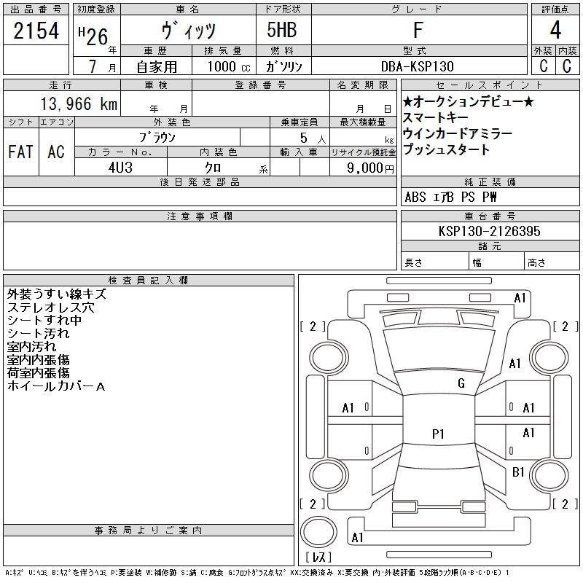Viewport: 583px width, 583px height.
Task: Select inspector note 外装うすい線キズ
Action: tap(57, 294)
